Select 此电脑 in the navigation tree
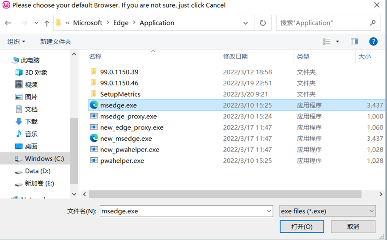The width and height of the screenshot is (387, 240). (30, 60)
